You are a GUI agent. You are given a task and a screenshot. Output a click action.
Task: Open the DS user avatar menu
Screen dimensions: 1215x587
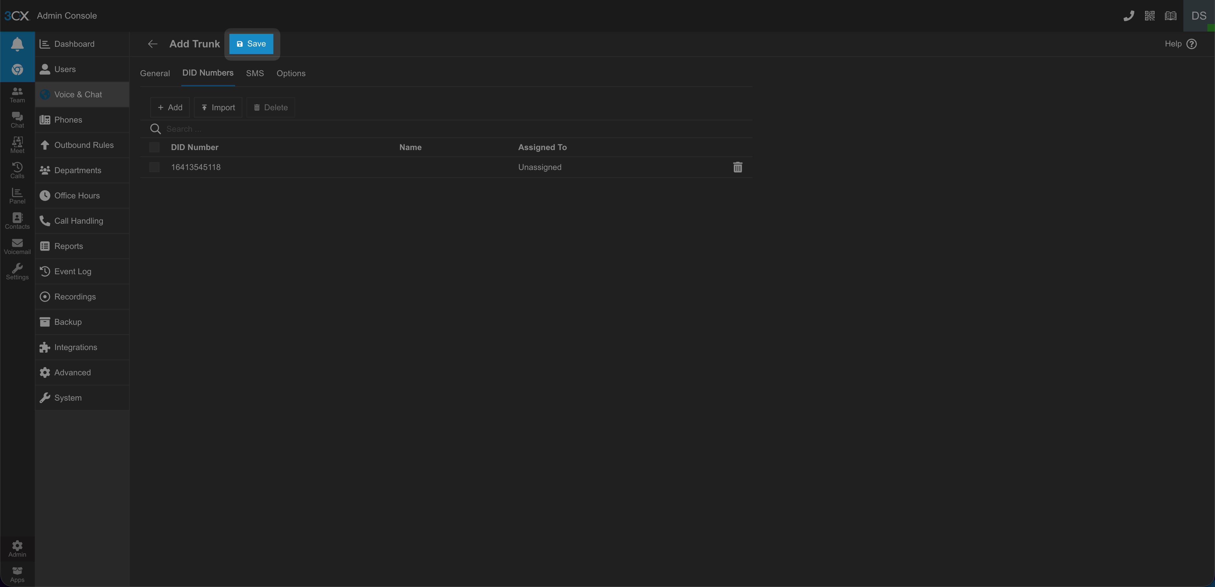[x=1199, y=16]
